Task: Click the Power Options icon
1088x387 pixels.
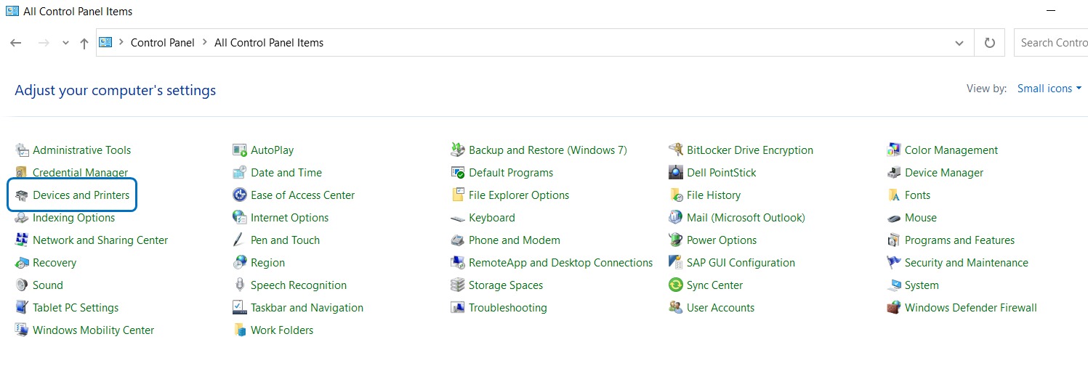Action: [x=675, y=240]
